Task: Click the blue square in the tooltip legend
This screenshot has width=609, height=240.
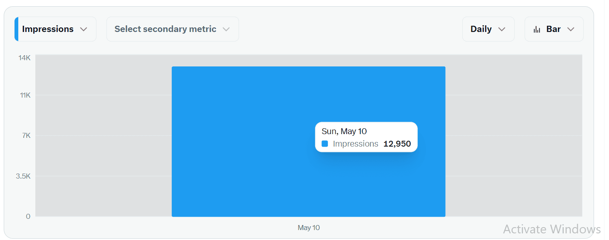Action: 325,144
